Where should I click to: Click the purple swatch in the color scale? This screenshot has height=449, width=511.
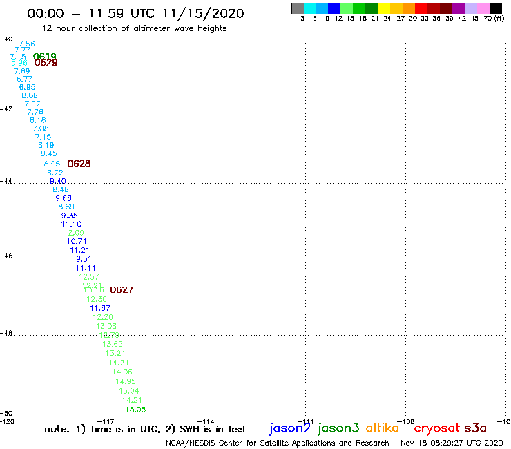click(x=459, y=8)
